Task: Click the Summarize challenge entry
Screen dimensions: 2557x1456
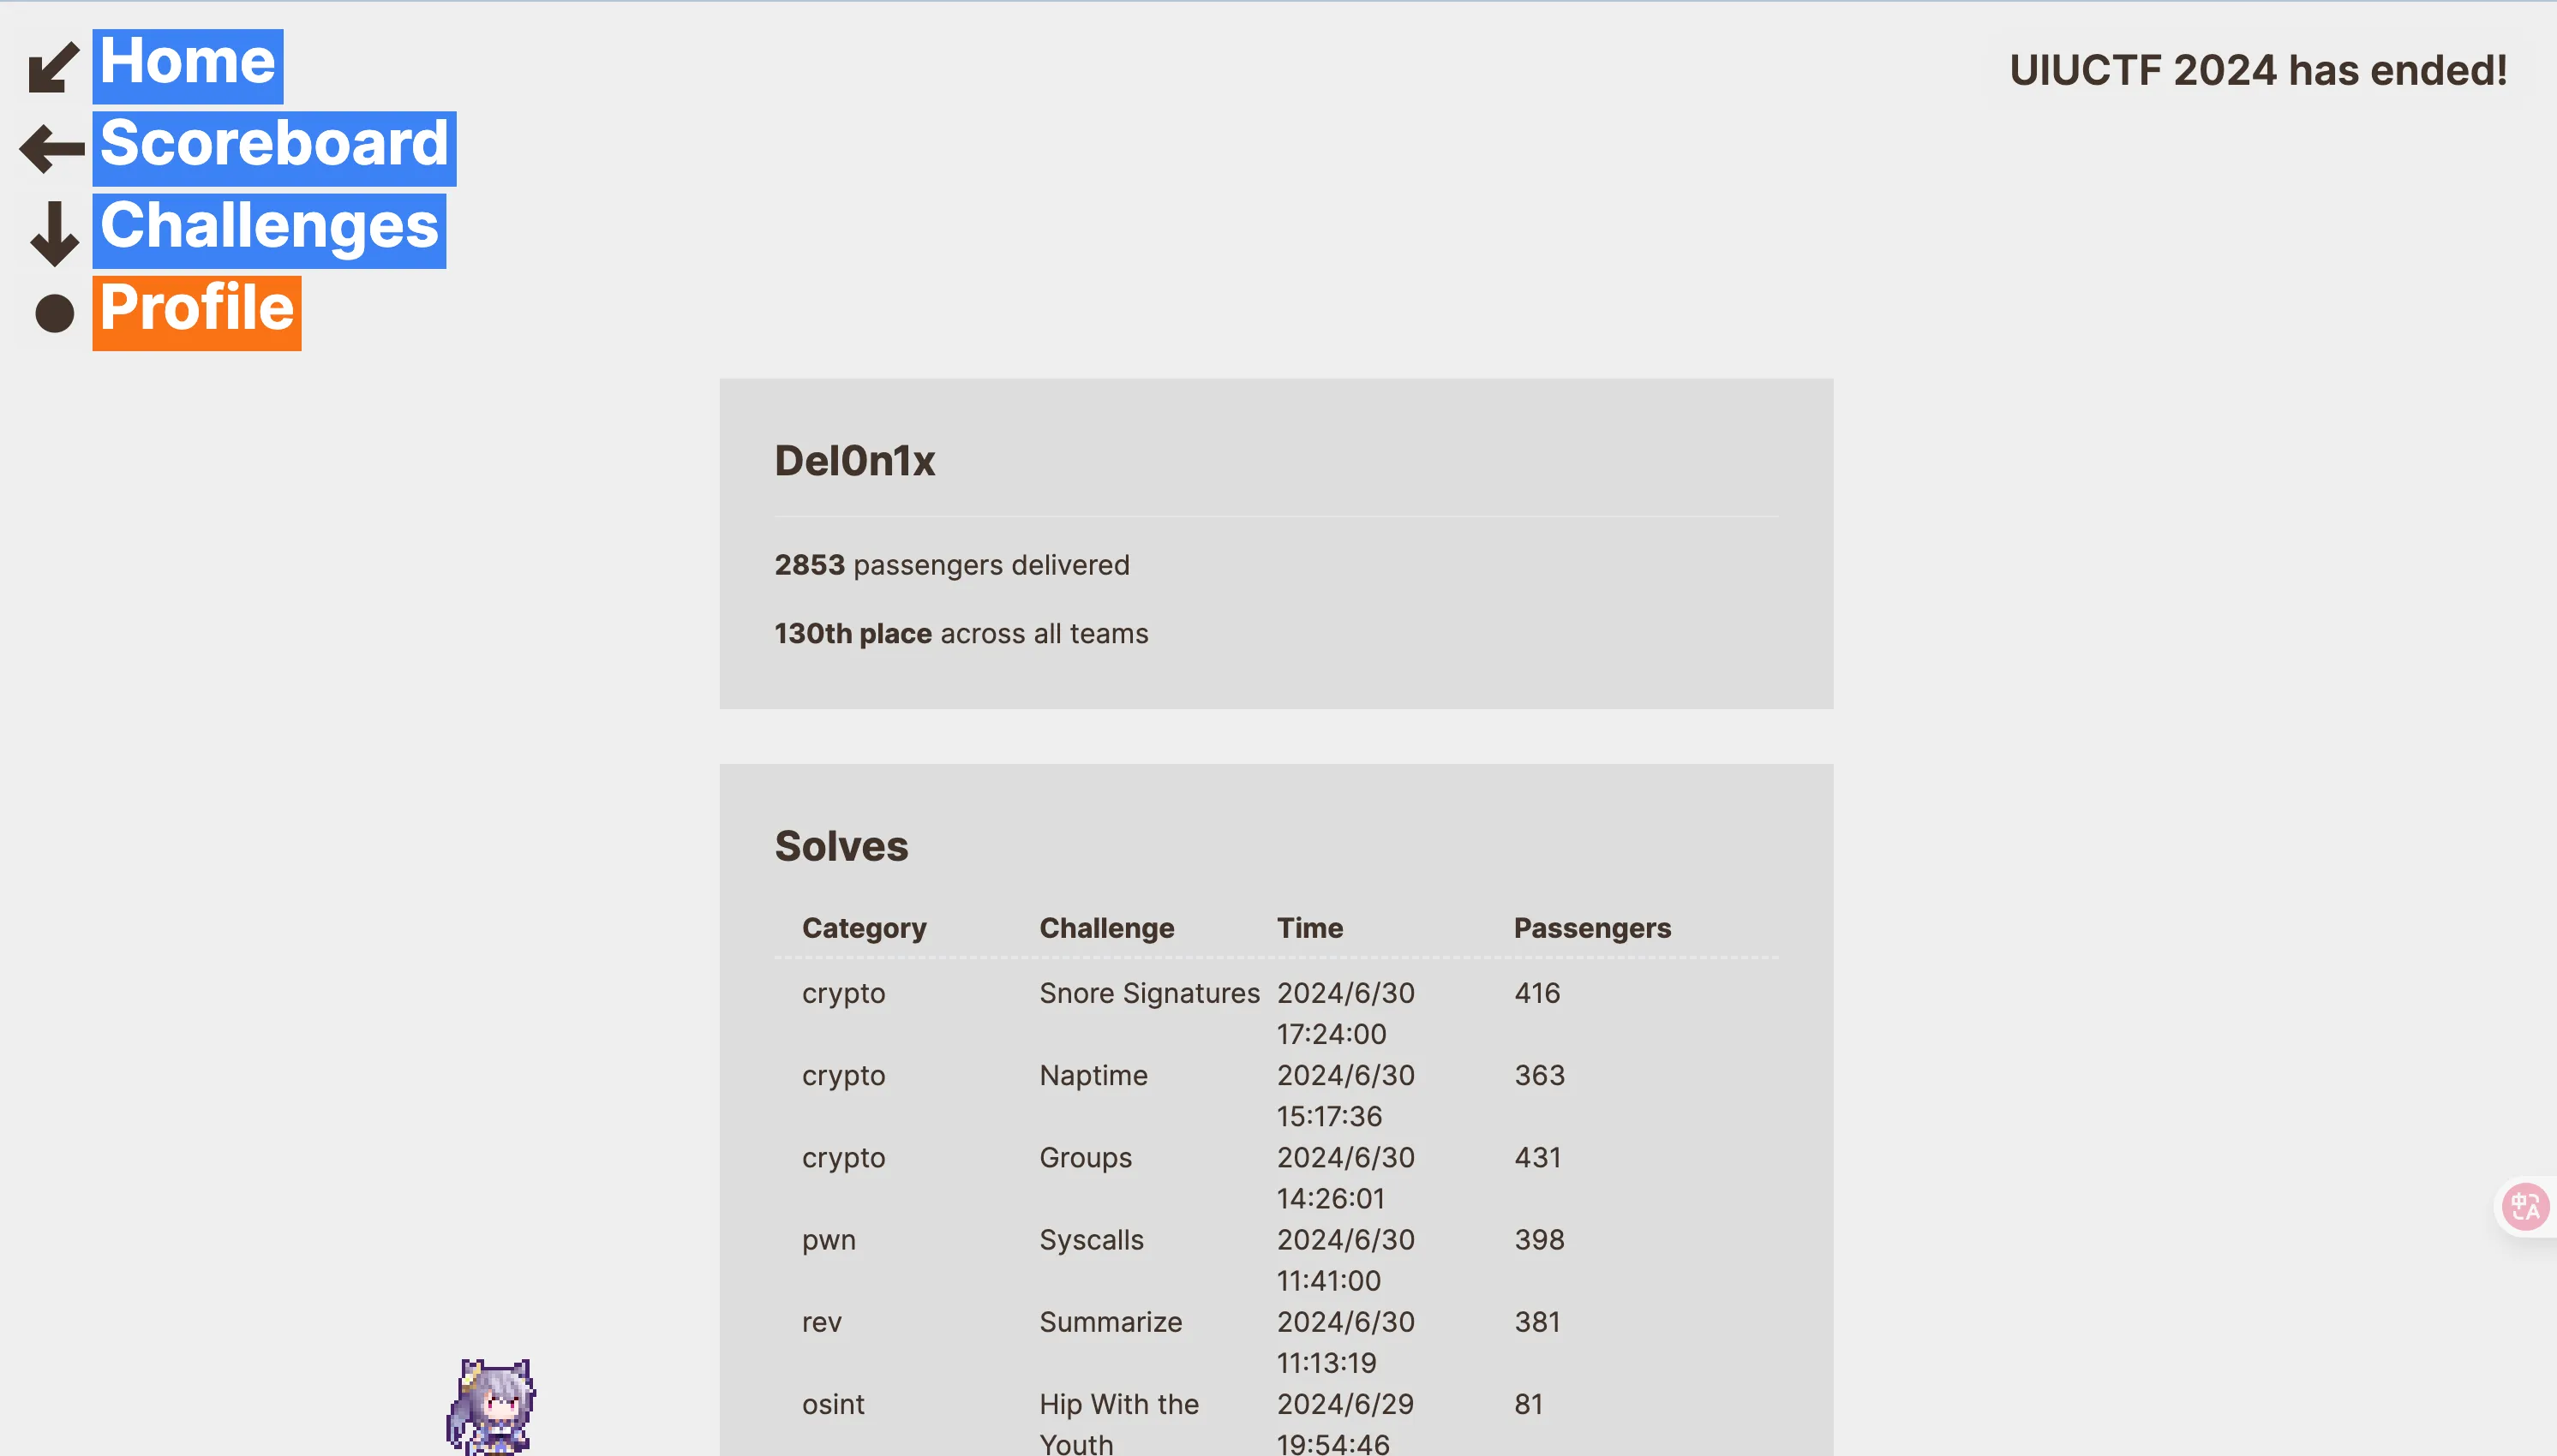Action: pos(1111,1321)
